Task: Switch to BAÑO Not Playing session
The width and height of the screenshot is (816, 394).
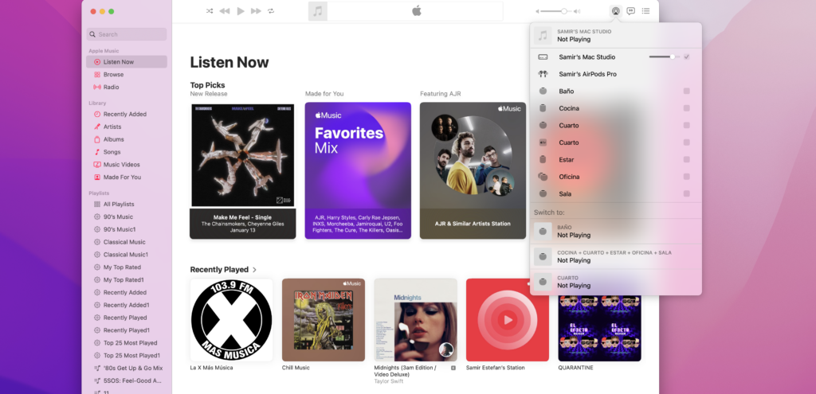Action: click(616, 232)
